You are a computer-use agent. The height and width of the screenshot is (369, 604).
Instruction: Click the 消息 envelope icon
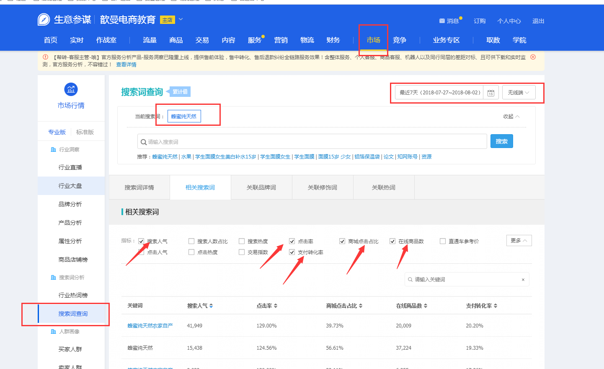tap(442, 21)
